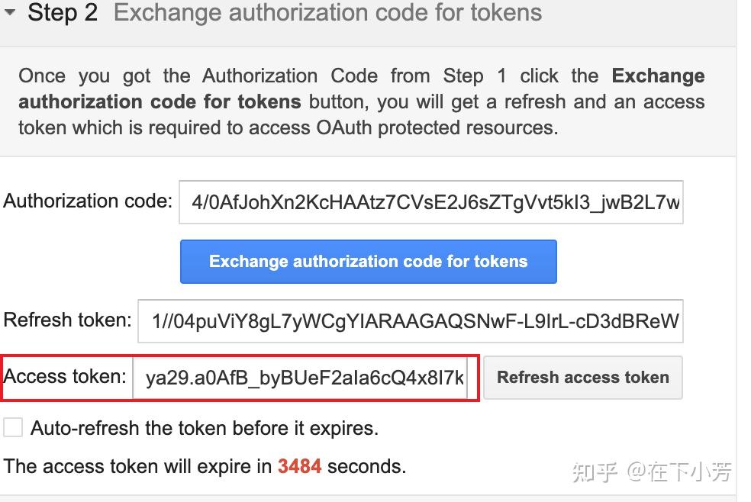Click "The access token will expire in" text
The height and width of the screenshot is (502, 751).
point(137,466)
